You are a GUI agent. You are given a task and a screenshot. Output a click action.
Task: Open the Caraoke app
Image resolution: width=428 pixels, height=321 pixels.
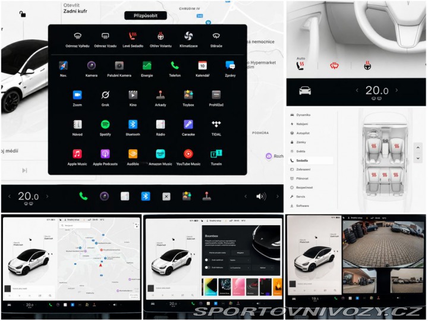188,124
